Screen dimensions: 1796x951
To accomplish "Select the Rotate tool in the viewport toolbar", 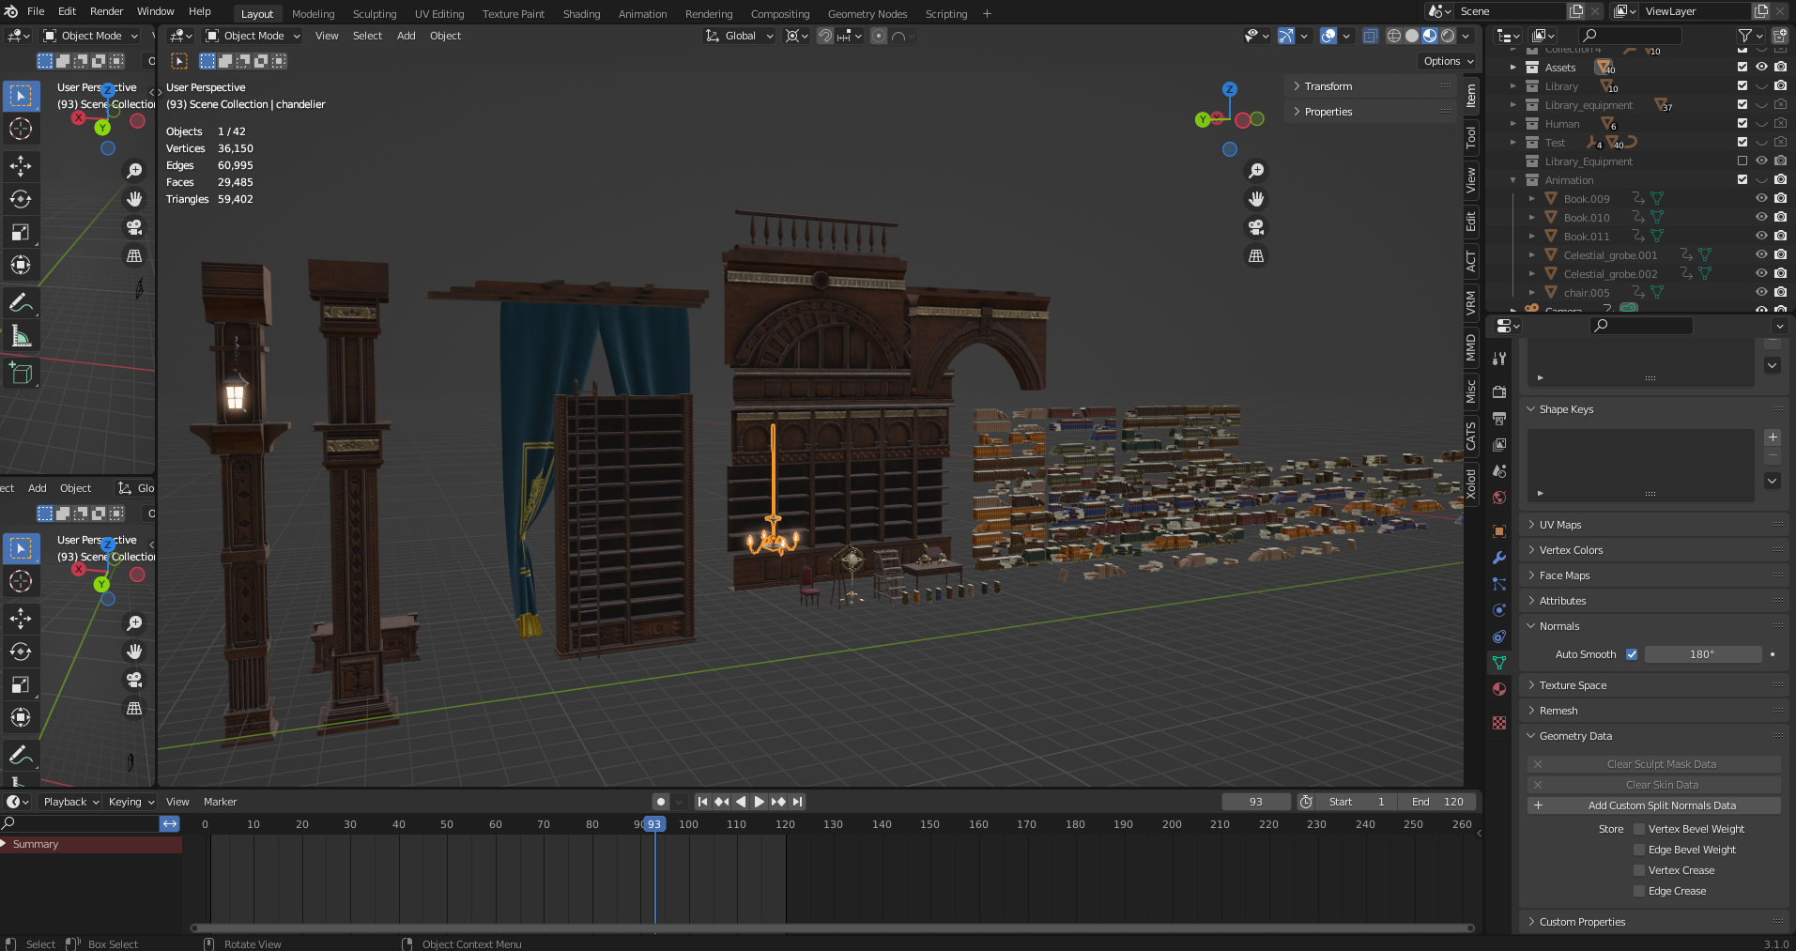I will click(21, 199).
